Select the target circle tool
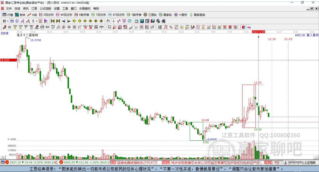 click(64, 27)
